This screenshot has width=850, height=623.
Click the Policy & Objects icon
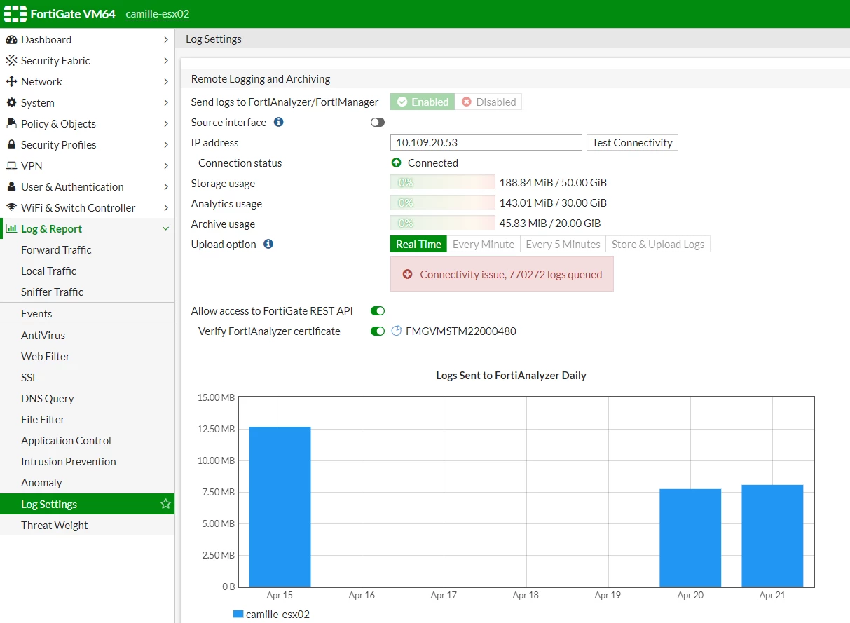click(11, 124)
